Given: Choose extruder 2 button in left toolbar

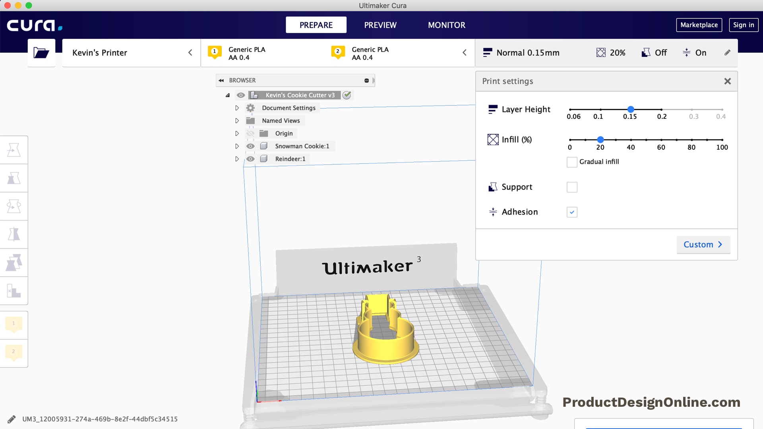Looking at the screenshot, I should [x=14, y=353].
